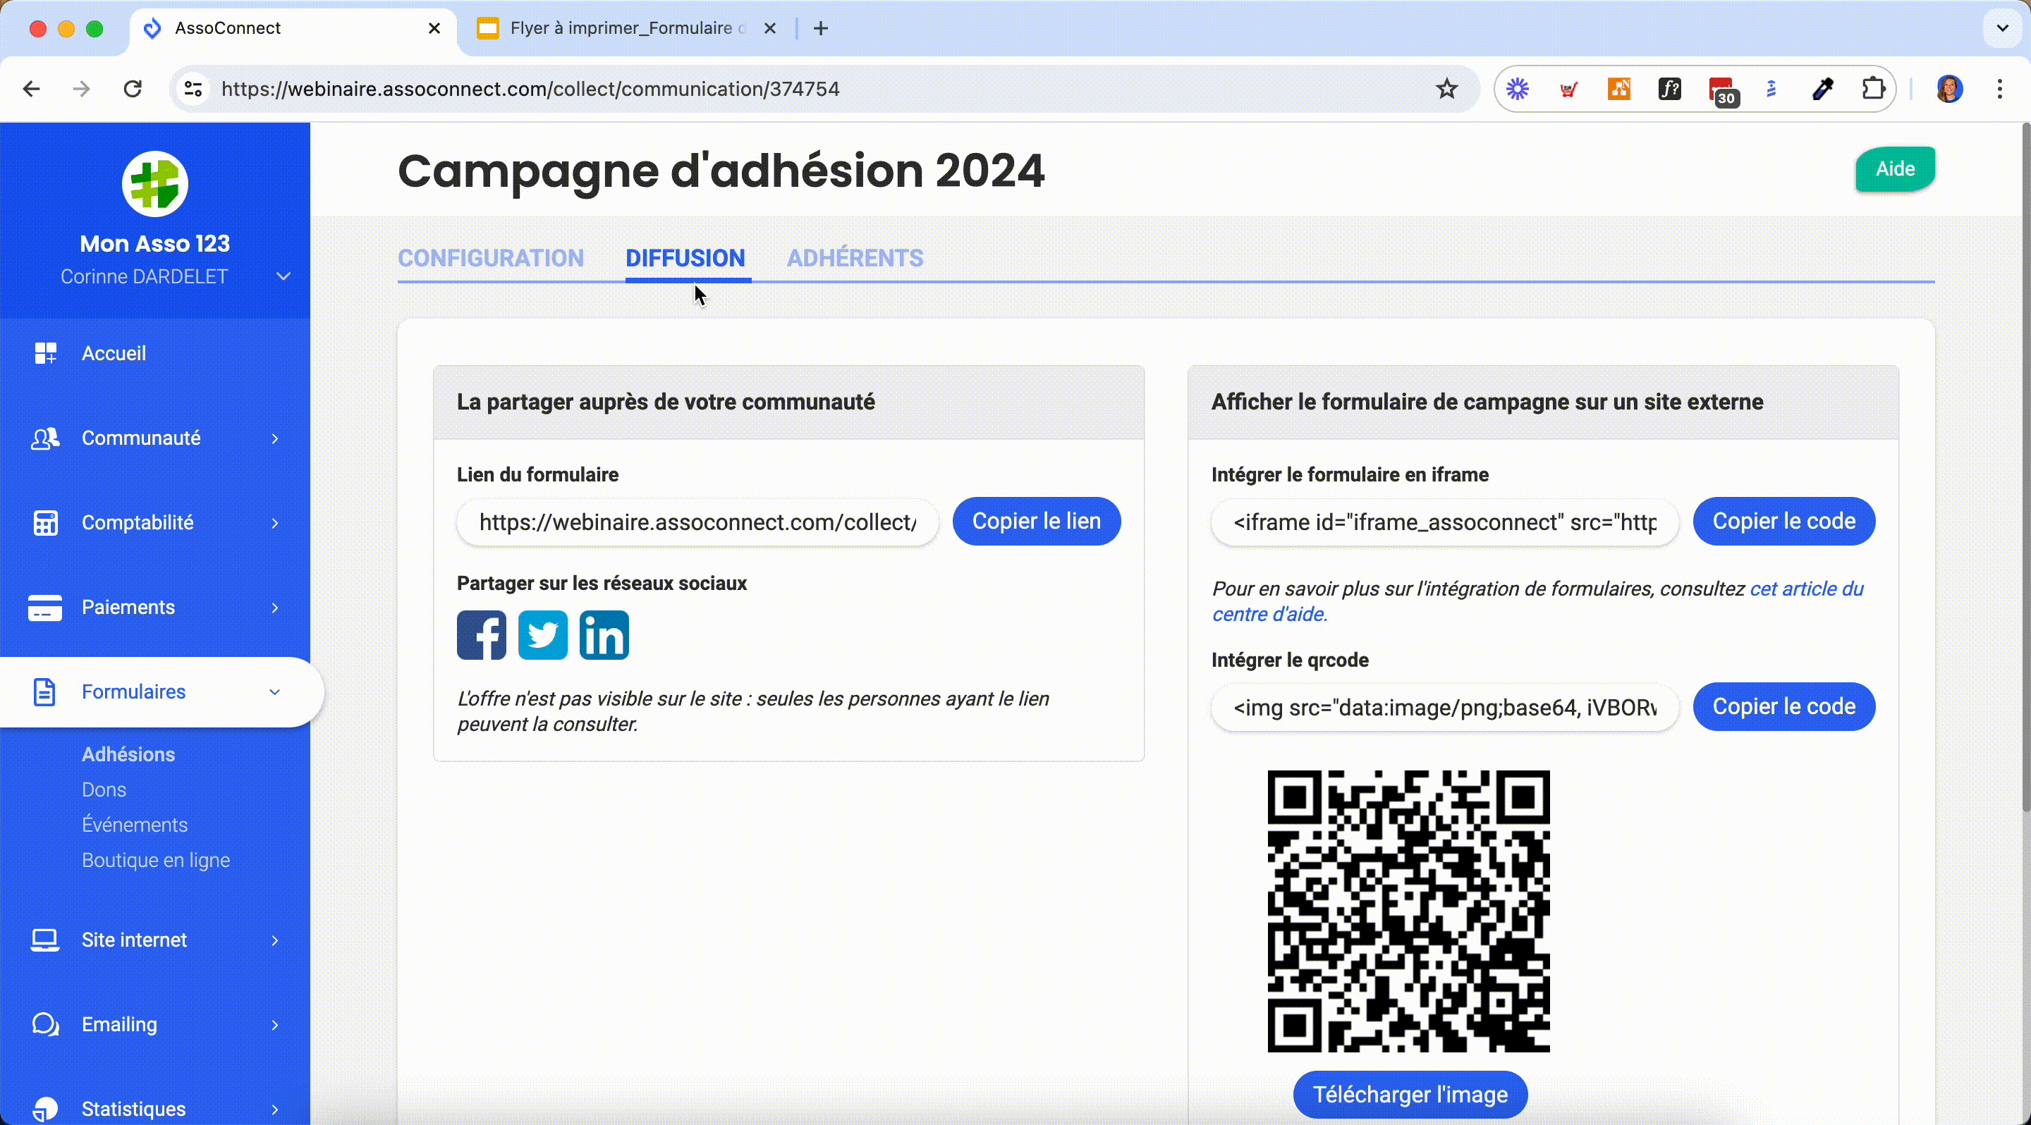Expand the Corinne DARDELET account dropdown
This screenshot has height=1125, width=2031.
283,276
